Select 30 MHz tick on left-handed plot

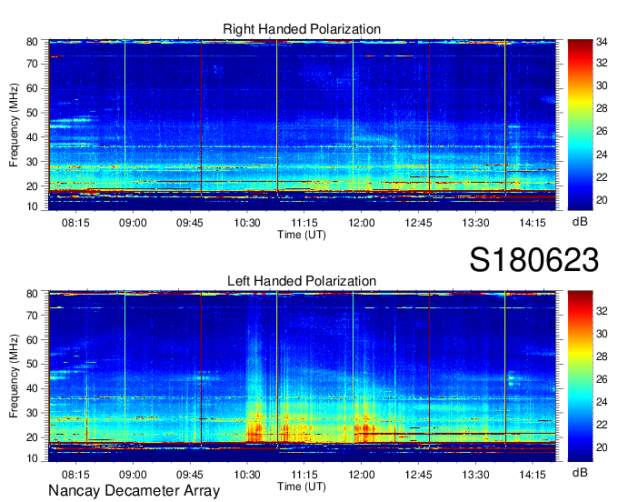(32, 413)
